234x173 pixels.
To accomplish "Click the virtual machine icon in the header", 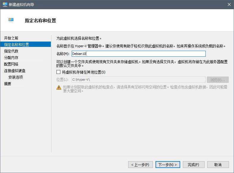I will (11, 20).
